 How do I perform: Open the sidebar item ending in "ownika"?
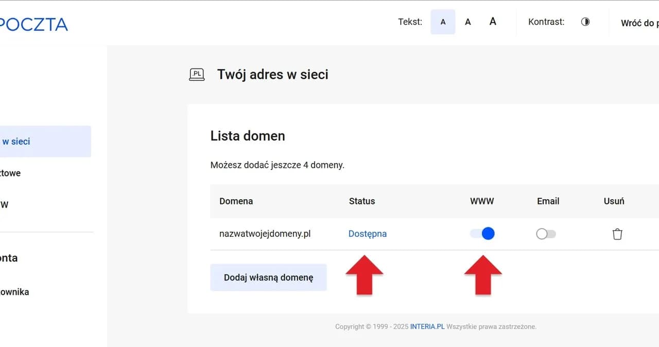coord(14,292)
